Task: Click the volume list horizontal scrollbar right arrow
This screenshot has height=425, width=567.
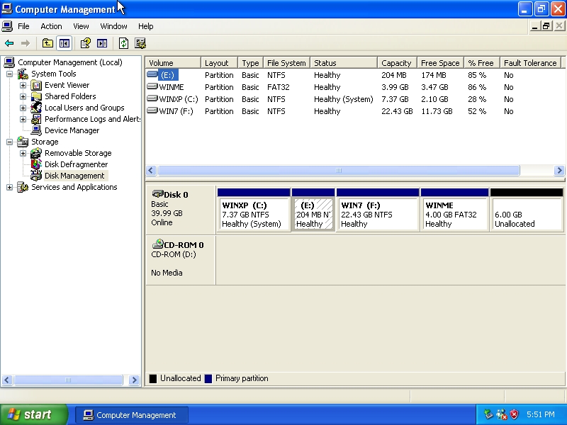Action: pyautogui.click(x=559, y=171)
